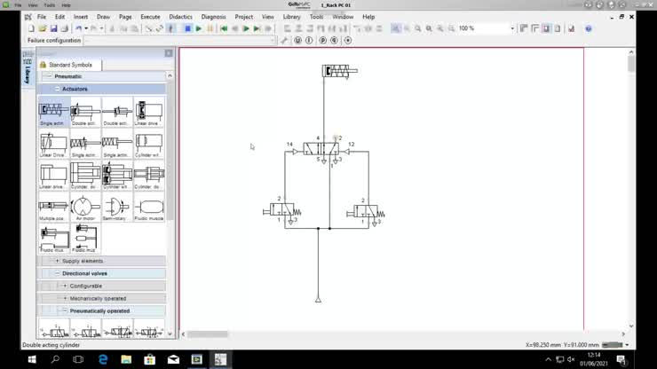Screen dimensions: 657x369
Task: Toggle the circled U quantity icon
Action: click(297, 40)
